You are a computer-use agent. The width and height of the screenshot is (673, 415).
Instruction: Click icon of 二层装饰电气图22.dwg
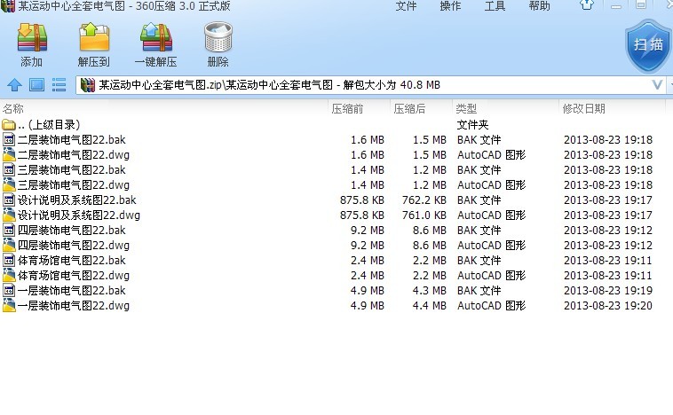coord(9,155)
